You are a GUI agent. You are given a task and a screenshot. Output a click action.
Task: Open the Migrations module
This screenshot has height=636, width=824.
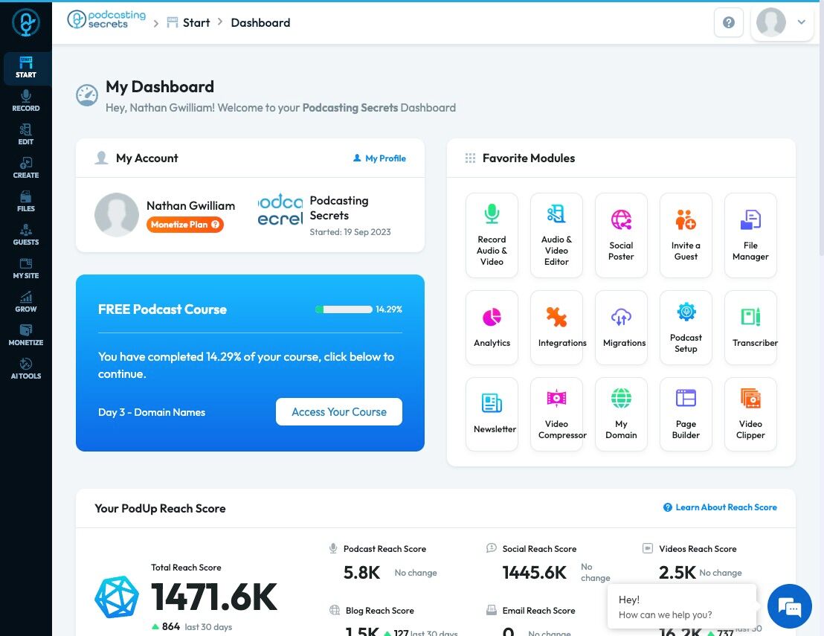pos(621,327)
